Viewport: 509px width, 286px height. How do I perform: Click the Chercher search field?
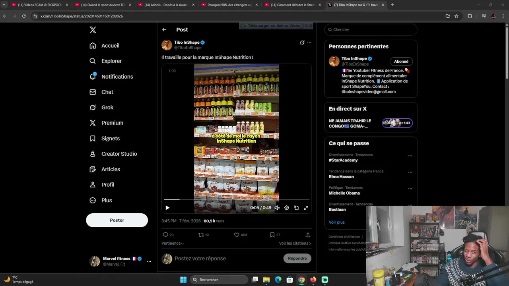371,30
